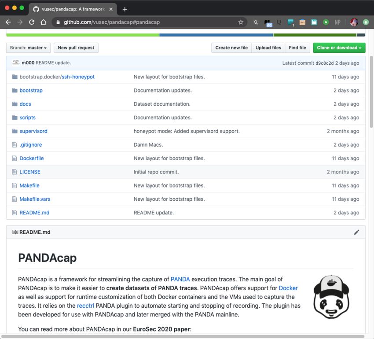Click m000's commit author avatar

pyautogui.click(x=16, y=63)
